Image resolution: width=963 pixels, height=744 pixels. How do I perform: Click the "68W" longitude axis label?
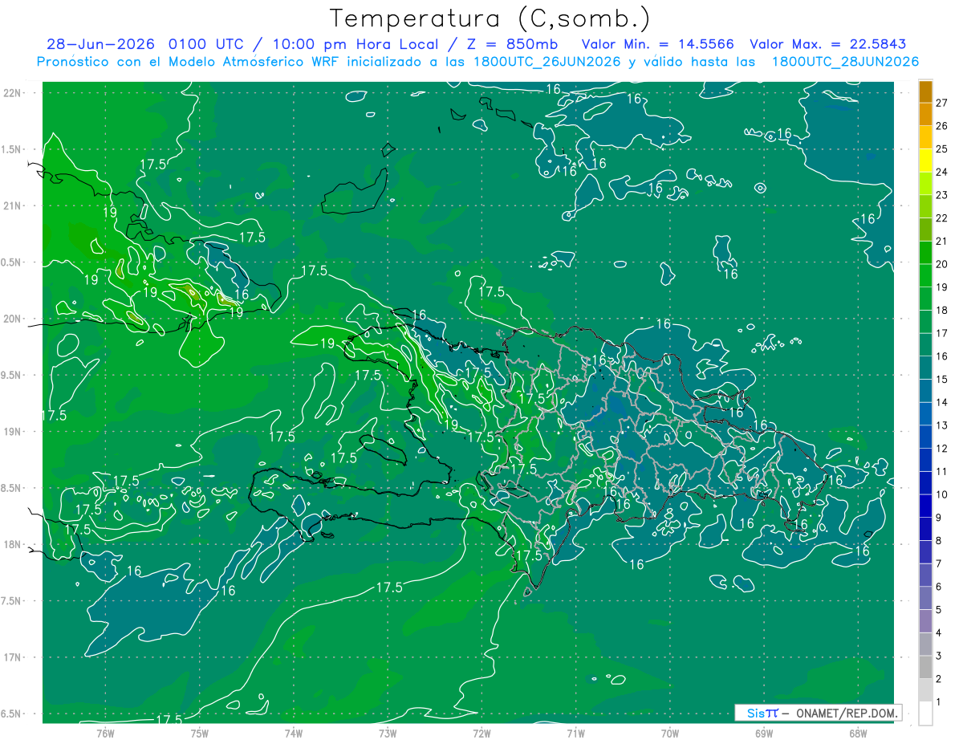click(857, 733)
